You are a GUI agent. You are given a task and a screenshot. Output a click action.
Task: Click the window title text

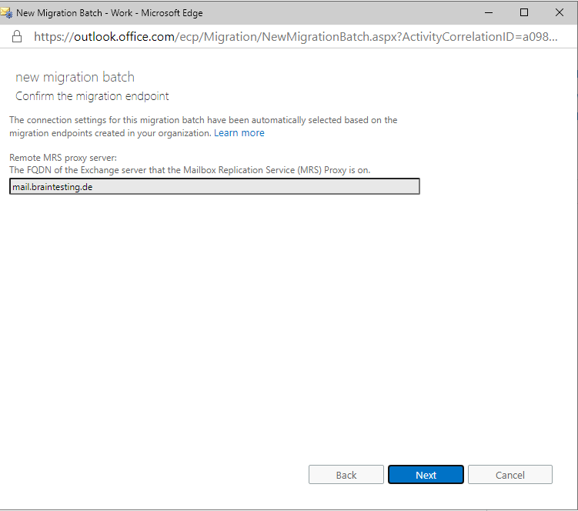[109, 13]
